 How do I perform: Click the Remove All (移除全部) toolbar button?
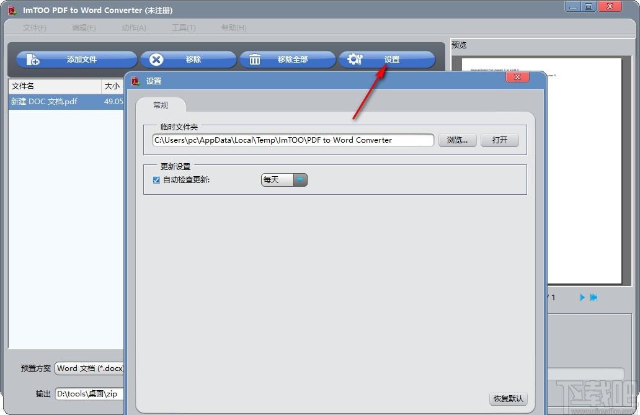(288, 59)
